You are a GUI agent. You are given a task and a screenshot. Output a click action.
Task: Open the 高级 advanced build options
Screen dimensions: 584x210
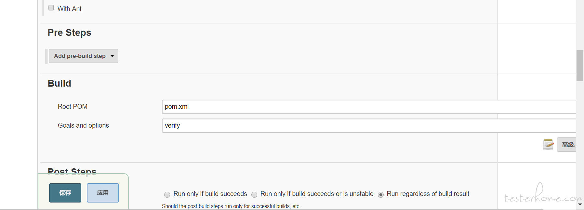(x=567, y=145)
